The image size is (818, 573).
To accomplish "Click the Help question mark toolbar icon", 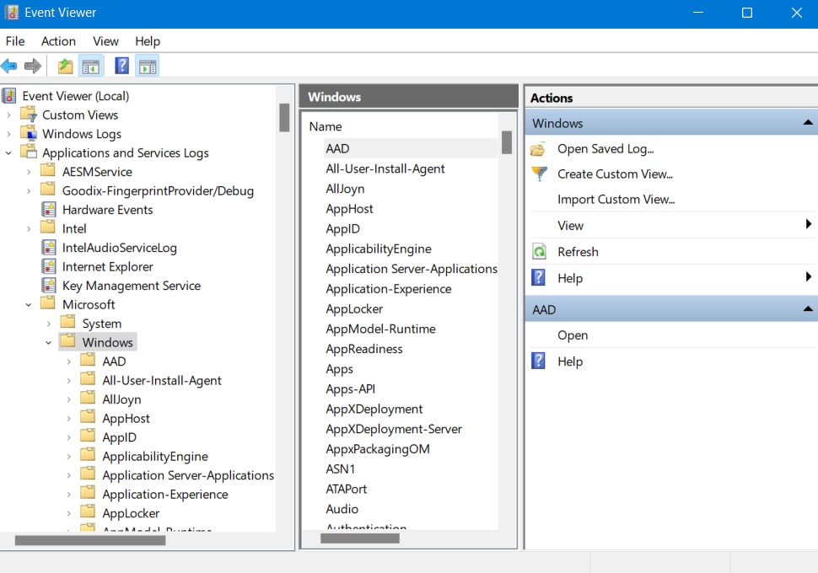I will tap(121, 67).
